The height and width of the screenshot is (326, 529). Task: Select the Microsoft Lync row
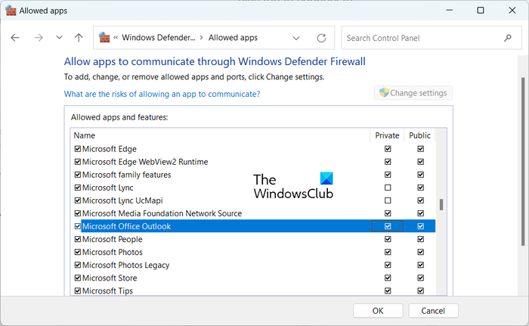[107, 188]
